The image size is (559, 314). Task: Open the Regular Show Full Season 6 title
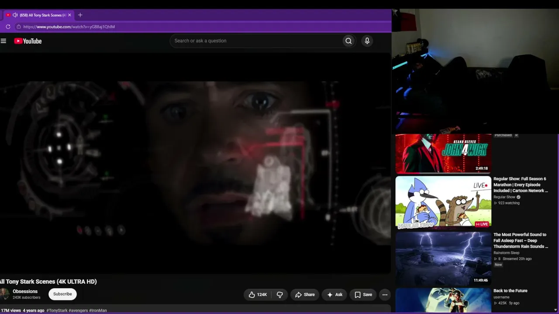(x=521, y=185)
